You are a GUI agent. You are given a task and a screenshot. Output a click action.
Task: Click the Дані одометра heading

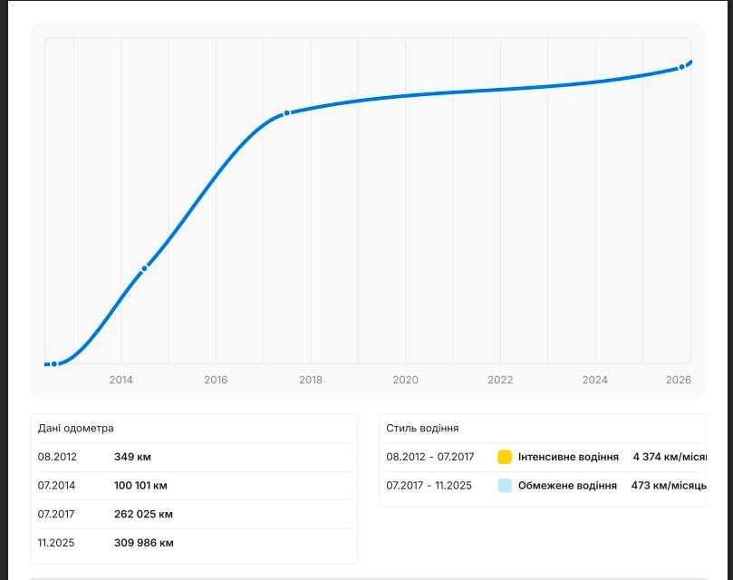[76, 429]
